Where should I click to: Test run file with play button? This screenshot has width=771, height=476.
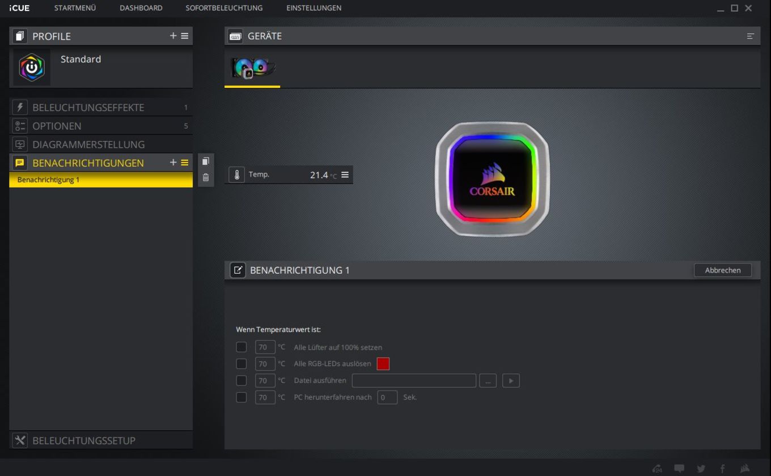pos(511,380)
